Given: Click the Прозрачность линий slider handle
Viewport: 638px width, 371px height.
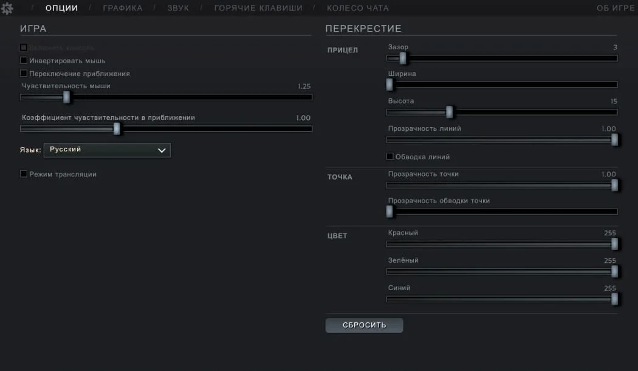Looking at the screenshot, I should tap(614, 140).
